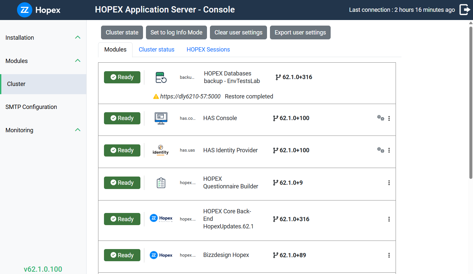The width and height of the screenshot is (473, 274).
Task: Collapse the Installation sidebar section
Action: click(x=78, y=37)
